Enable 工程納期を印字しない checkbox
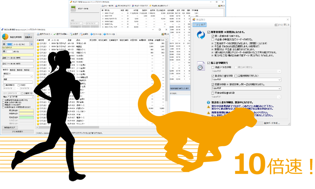315x189 pixels. [236, 76]
